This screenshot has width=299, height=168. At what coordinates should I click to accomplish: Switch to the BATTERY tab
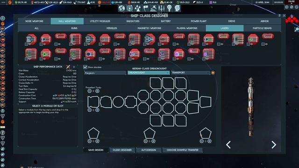tap(166, 21)
